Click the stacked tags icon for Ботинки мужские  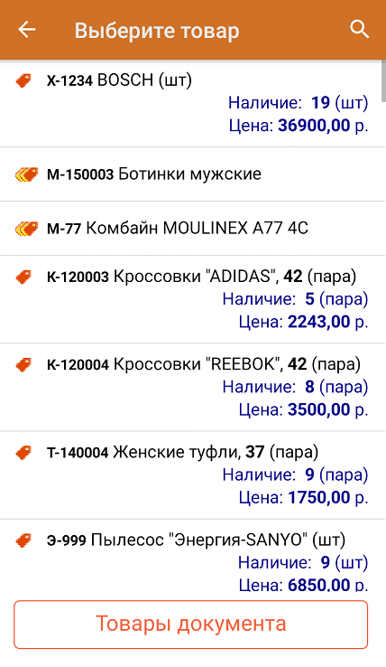tap(26, 174)
